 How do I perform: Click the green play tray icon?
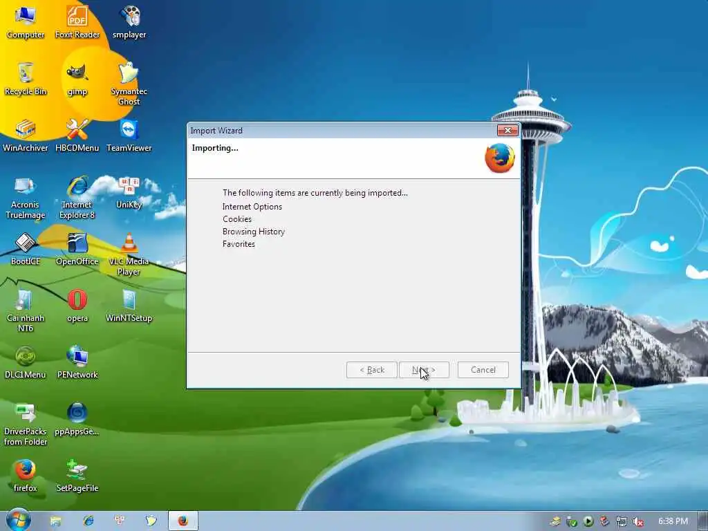point(588,521)
